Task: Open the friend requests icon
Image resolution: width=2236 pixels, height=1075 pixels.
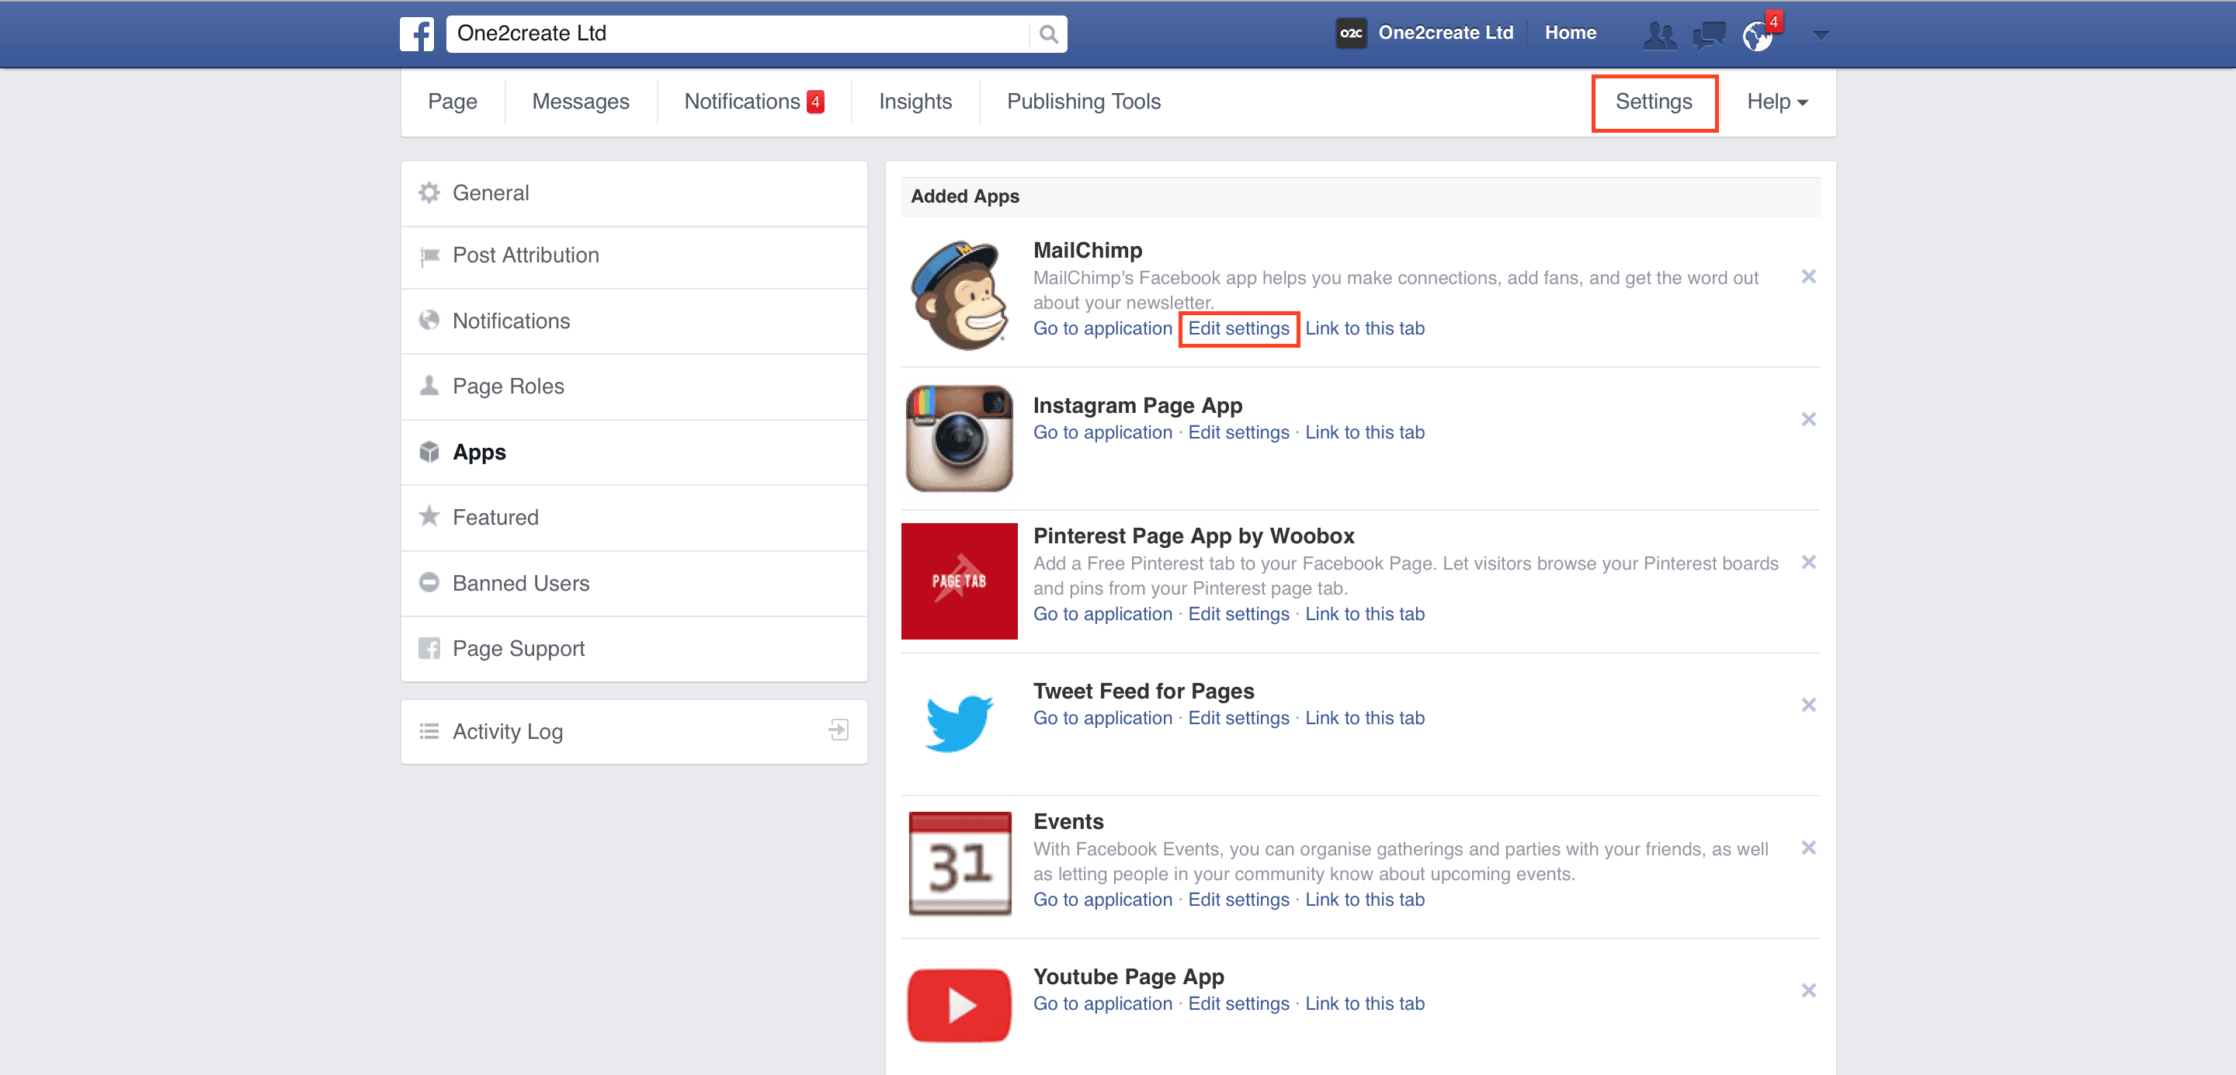Action: 1659,35
